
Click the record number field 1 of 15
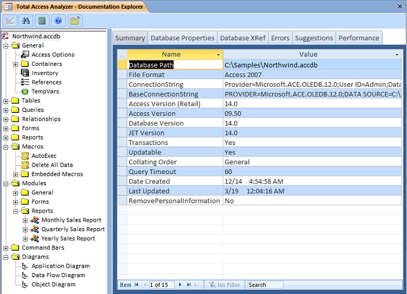161,285
